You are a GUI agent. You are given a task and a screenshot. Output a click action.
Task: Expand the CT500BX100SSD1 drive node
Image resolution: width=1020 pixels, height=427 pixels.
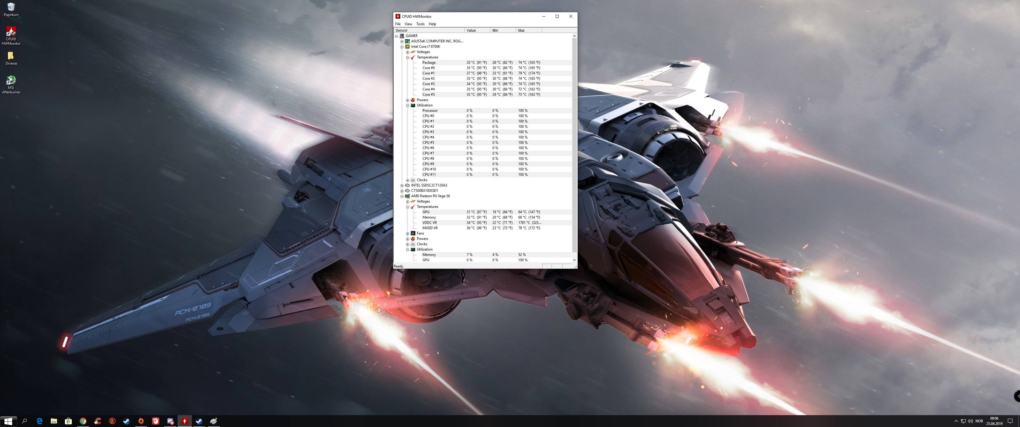[x=402, y=191]
